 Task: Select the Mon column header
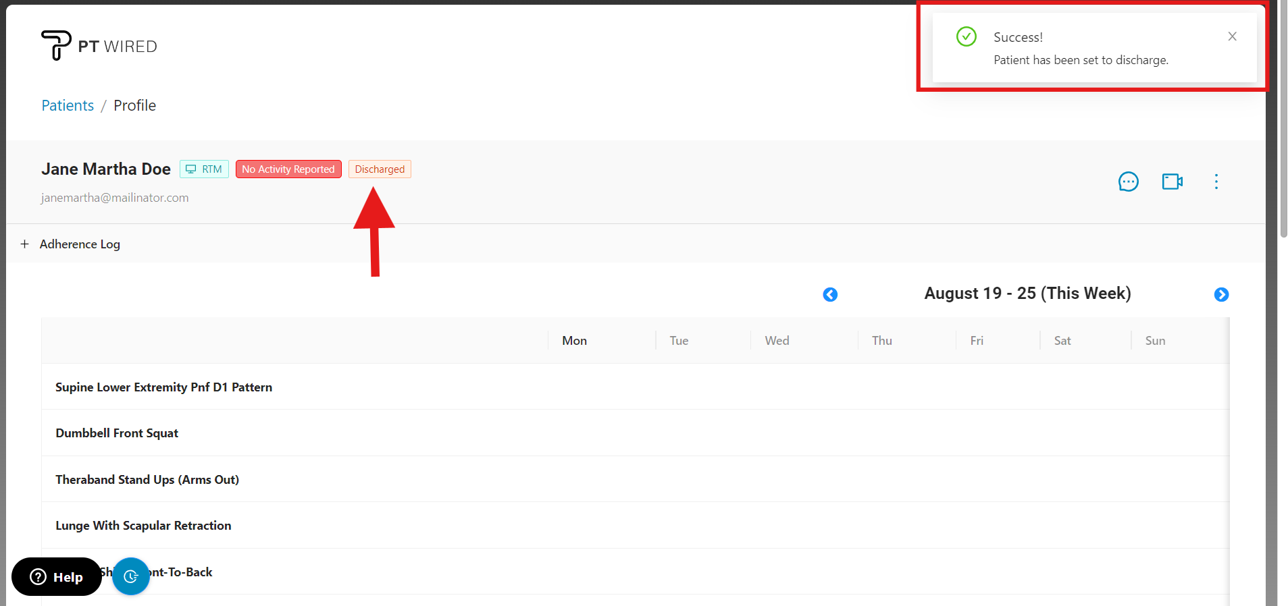[574, 341]
